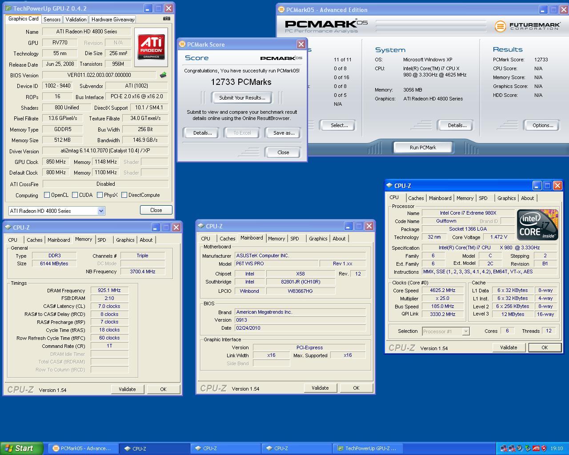Open the Windows Start menu
The height and width of the screenshot is (455, 569).
[22, 448]
